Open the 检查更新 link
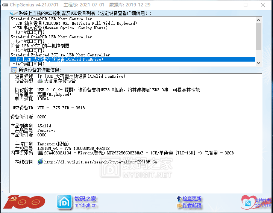 click(x=192, y=199)
